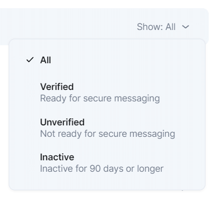Select the All filter option
Image resolution: width=212 pixels, height=205 pixels.
(x=107, y=60)
